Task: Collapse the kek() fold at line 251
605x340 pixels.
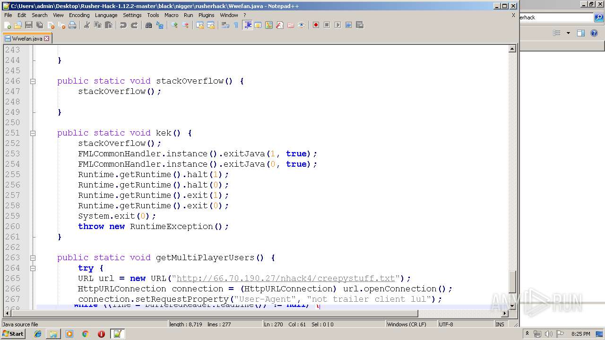Action: tap(33, 133)
